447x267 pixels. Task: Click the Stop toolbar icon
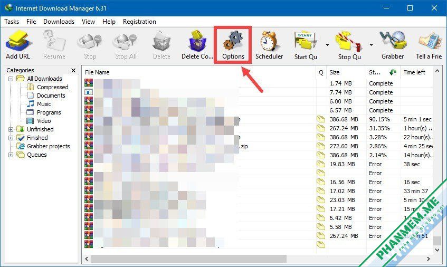90,42
